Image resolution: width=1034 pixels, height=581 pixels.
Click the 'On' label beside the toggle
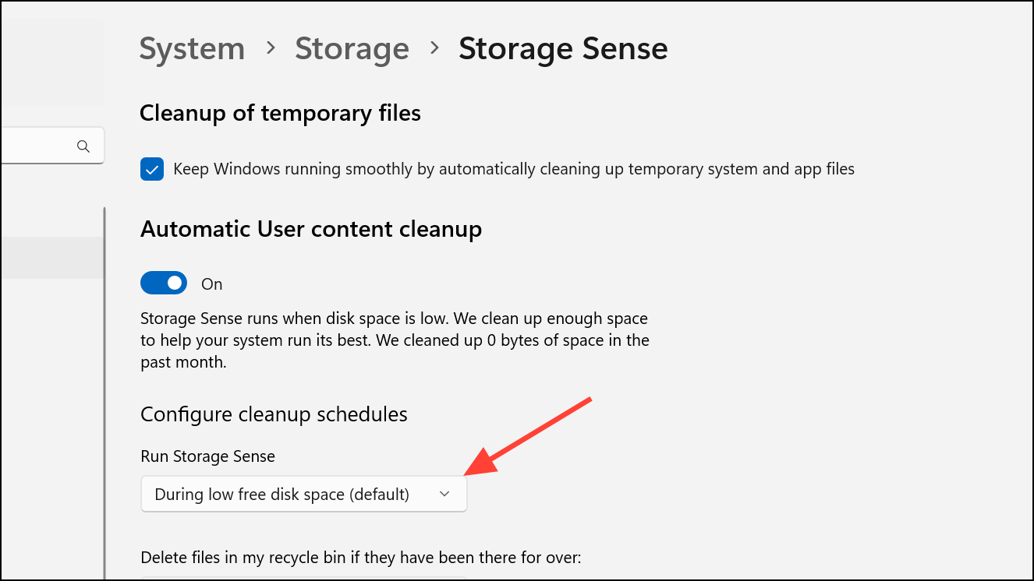(212, 284)
